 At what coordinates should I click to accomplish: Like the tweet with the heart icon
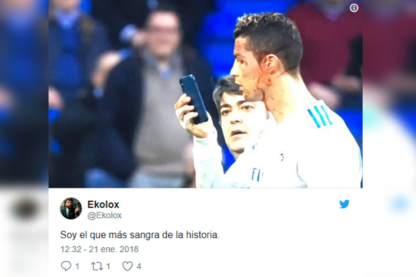[128, 266]
